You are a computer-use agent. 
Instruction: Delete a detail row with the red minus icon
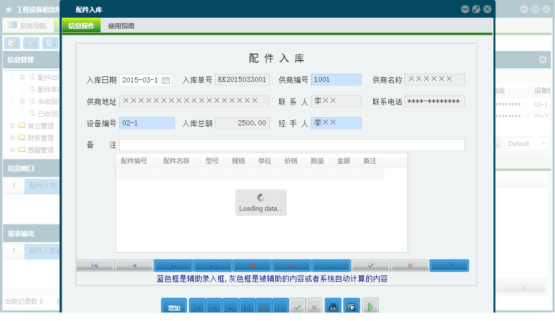pyautogui.click(x=291, y=265)
